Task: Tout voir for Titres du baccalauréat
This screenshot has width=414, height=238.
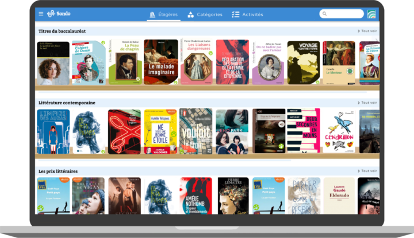Action: [367, 31]
